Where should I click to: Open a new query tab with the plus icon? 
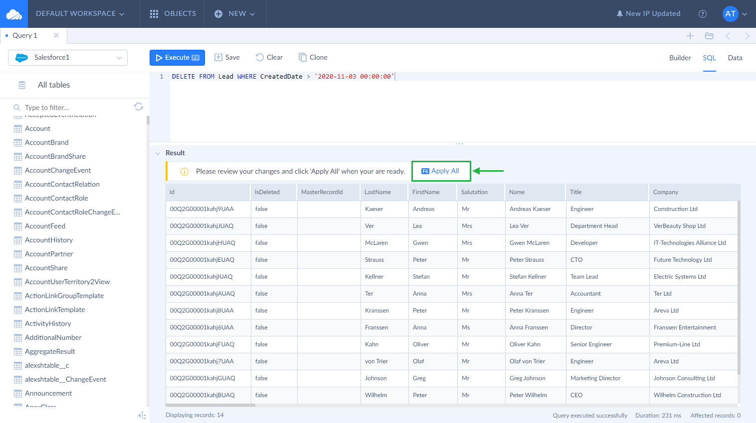click(690, 35)
